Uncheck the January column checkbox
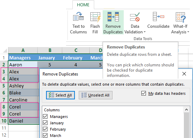 (45, 123)
